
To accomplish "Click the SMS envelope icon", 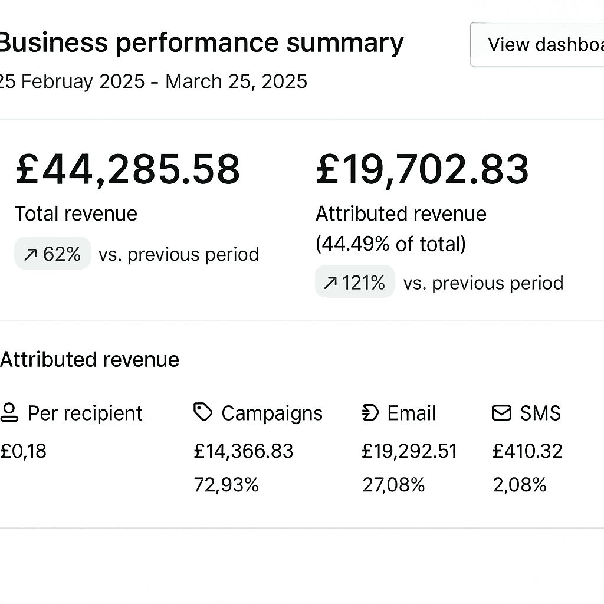I will pyautogui.click(x=501, y=413).
